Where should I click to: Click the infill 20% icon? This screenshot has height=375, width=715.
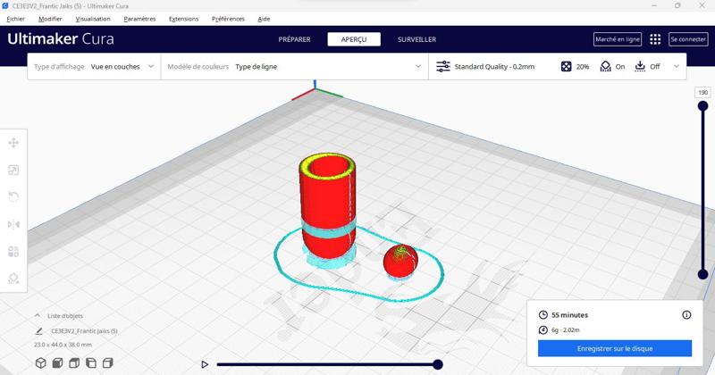click(x=566, y=67)
